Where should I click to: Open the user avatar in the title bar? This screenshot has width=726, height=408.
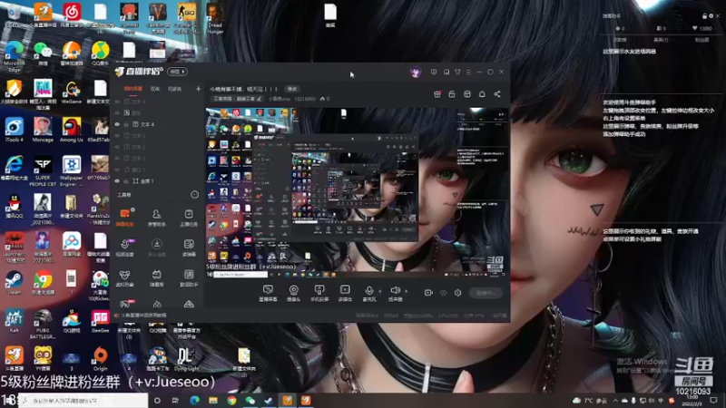(x=416, y=73)
